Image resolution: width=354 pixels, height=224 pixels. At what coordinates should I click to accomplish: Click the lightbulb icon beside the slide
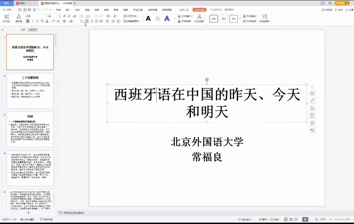pyautogui.click(x=312, y=123)
